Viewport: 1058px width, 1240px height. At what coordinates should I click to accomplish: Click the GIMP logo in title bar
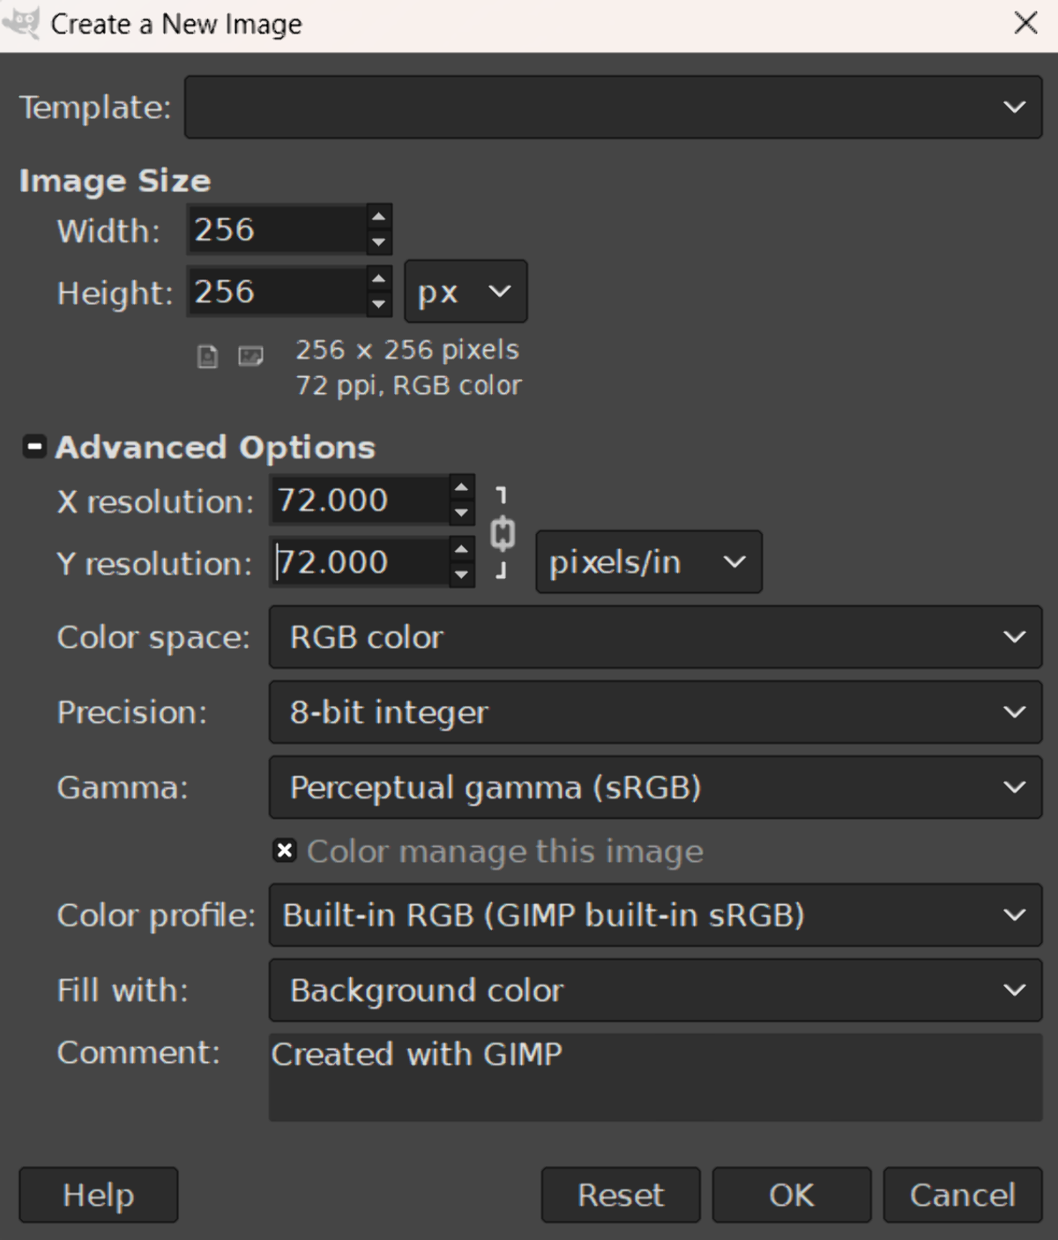coord(22,23)
